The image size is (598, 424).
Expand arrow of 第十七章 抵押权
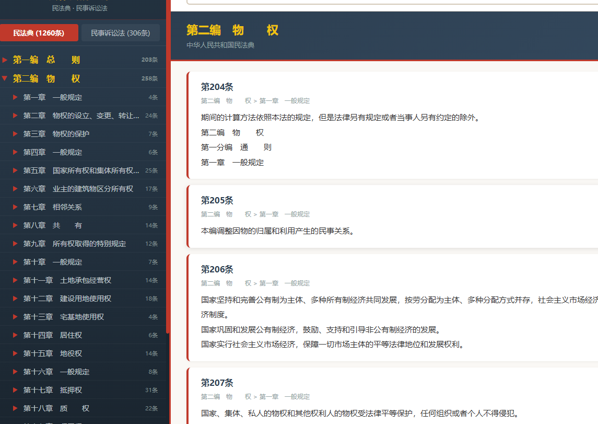(15, 391)
